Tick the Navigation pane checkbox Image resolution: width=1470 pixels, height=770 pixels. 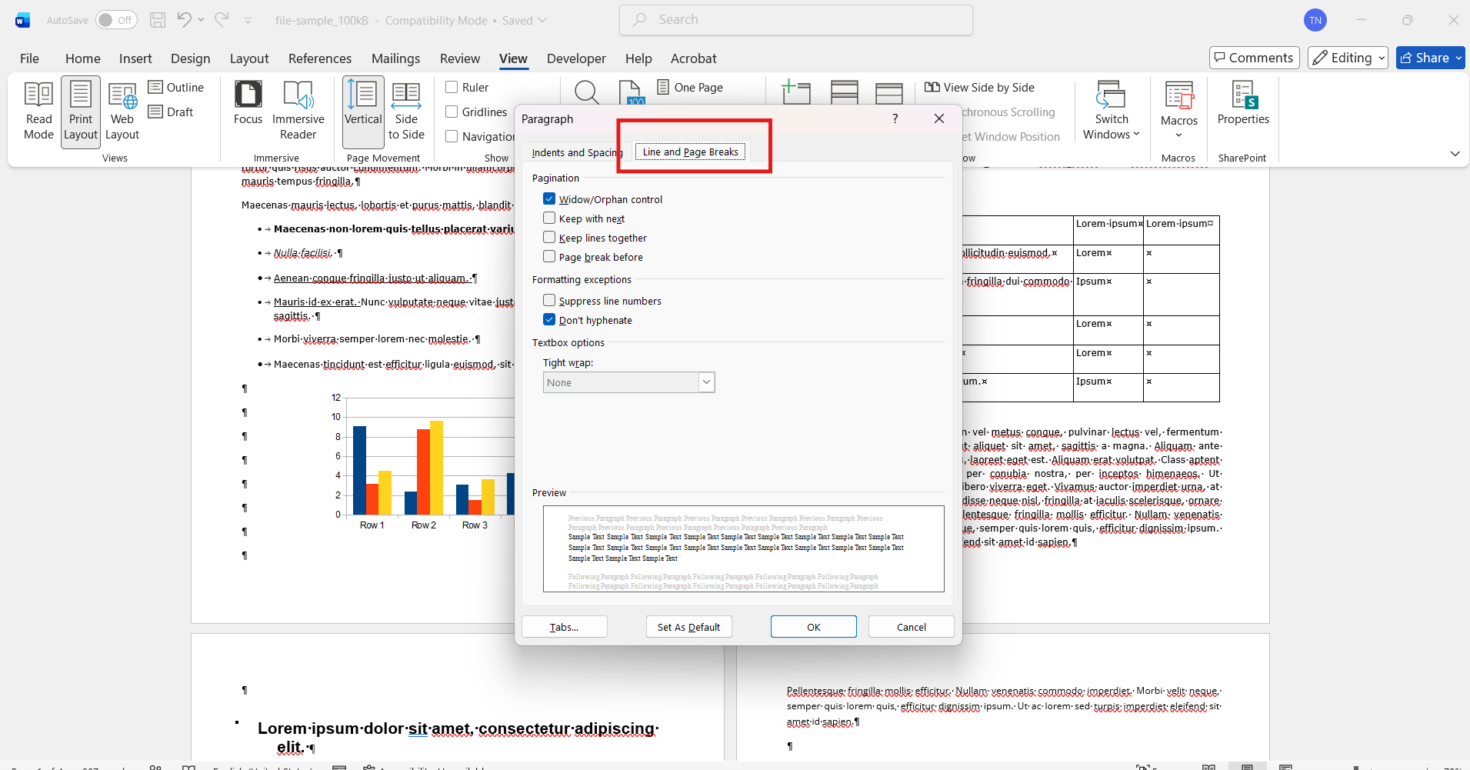452,136
